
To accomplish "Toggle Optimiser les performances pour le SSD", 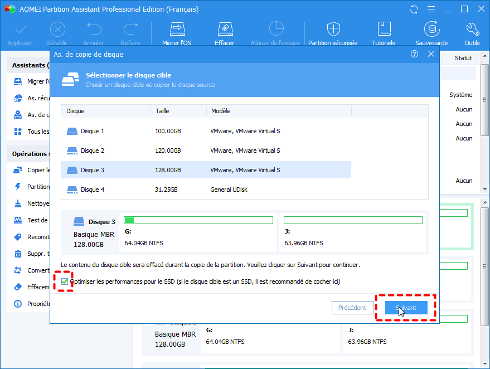I will (x=65, y=281).
